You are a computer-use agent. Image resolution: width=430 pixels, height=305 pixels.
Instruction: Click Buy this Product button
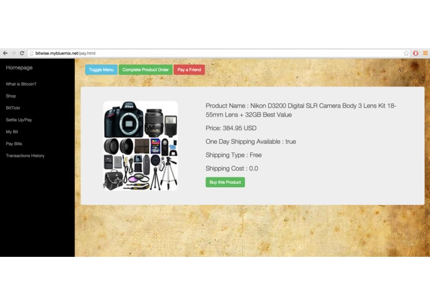click(x=225, y=182)
